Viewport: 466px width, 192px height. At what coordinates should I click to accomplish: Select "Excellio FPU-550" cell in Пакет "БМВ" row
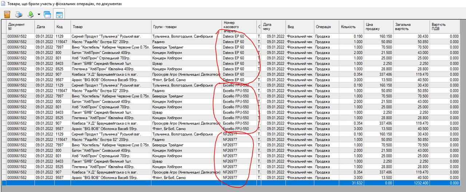point(239,112)
